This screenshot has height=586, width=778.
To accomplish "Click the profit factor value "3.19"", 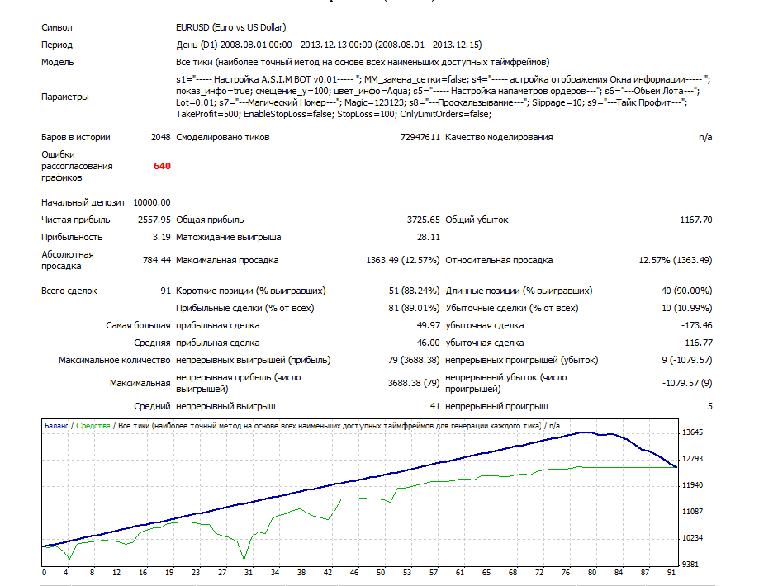I will [x=162, y=237].
